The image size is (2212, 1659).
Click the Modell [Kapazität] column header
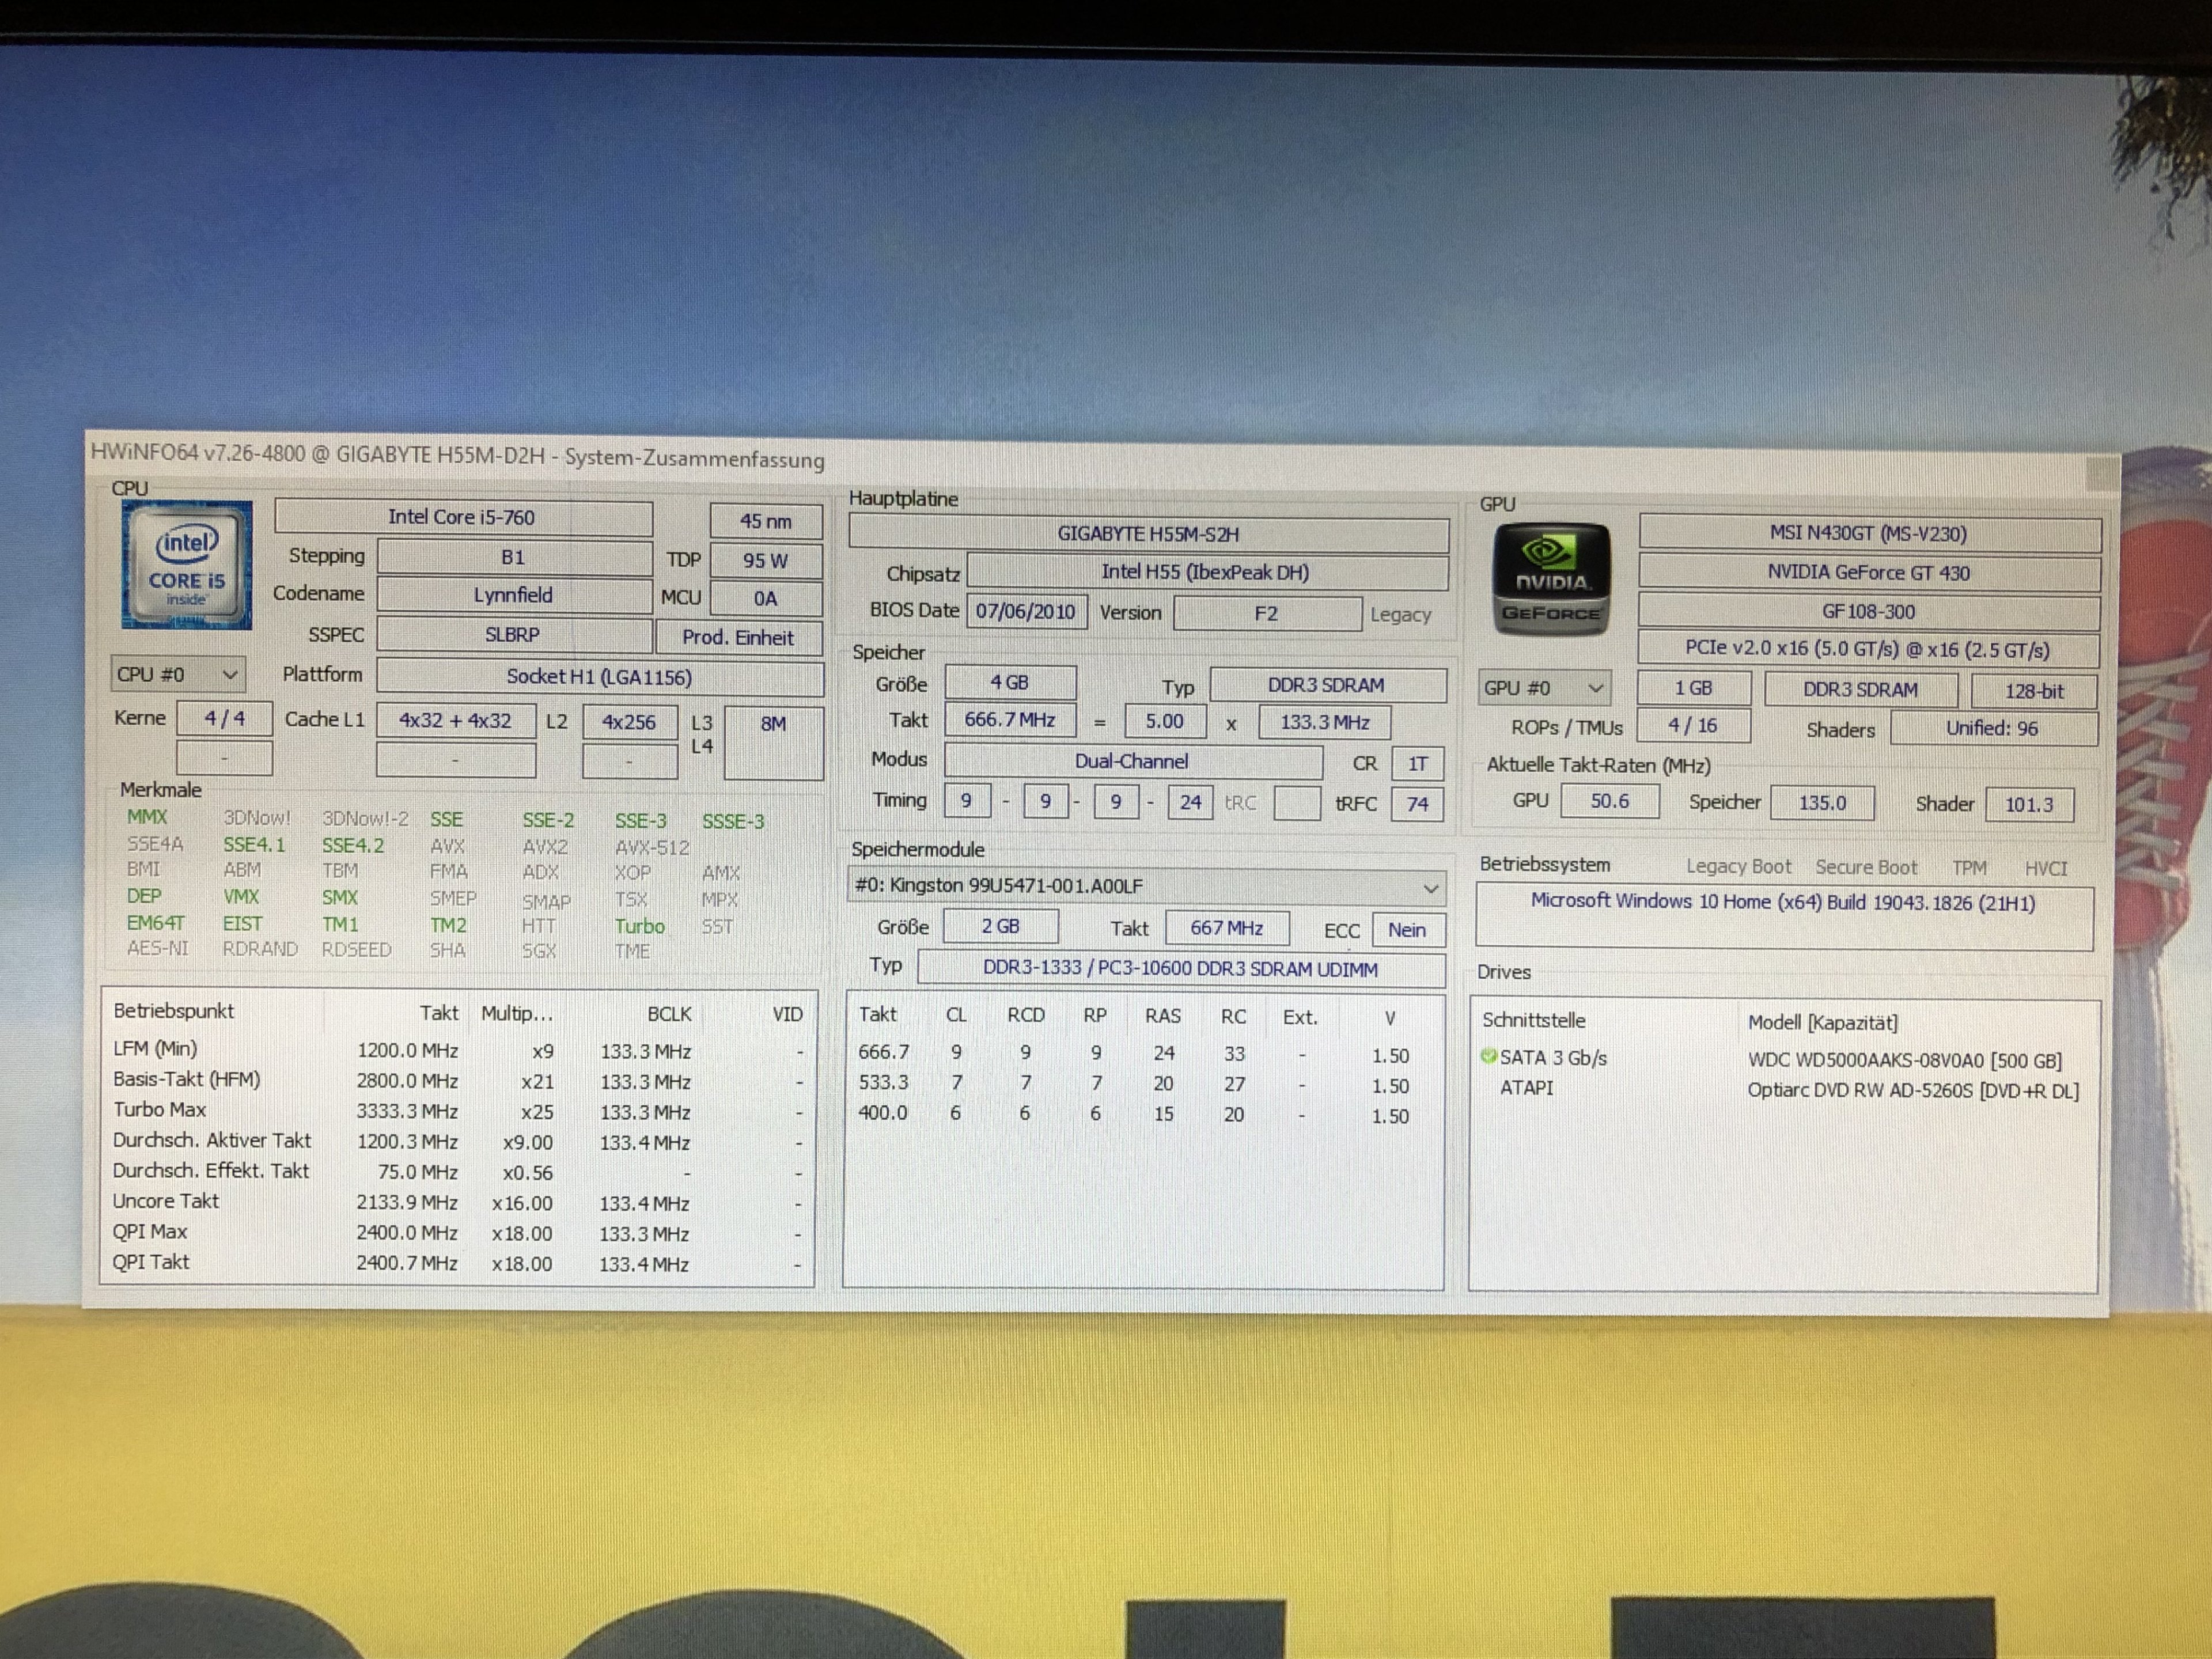point(1822,1022)
